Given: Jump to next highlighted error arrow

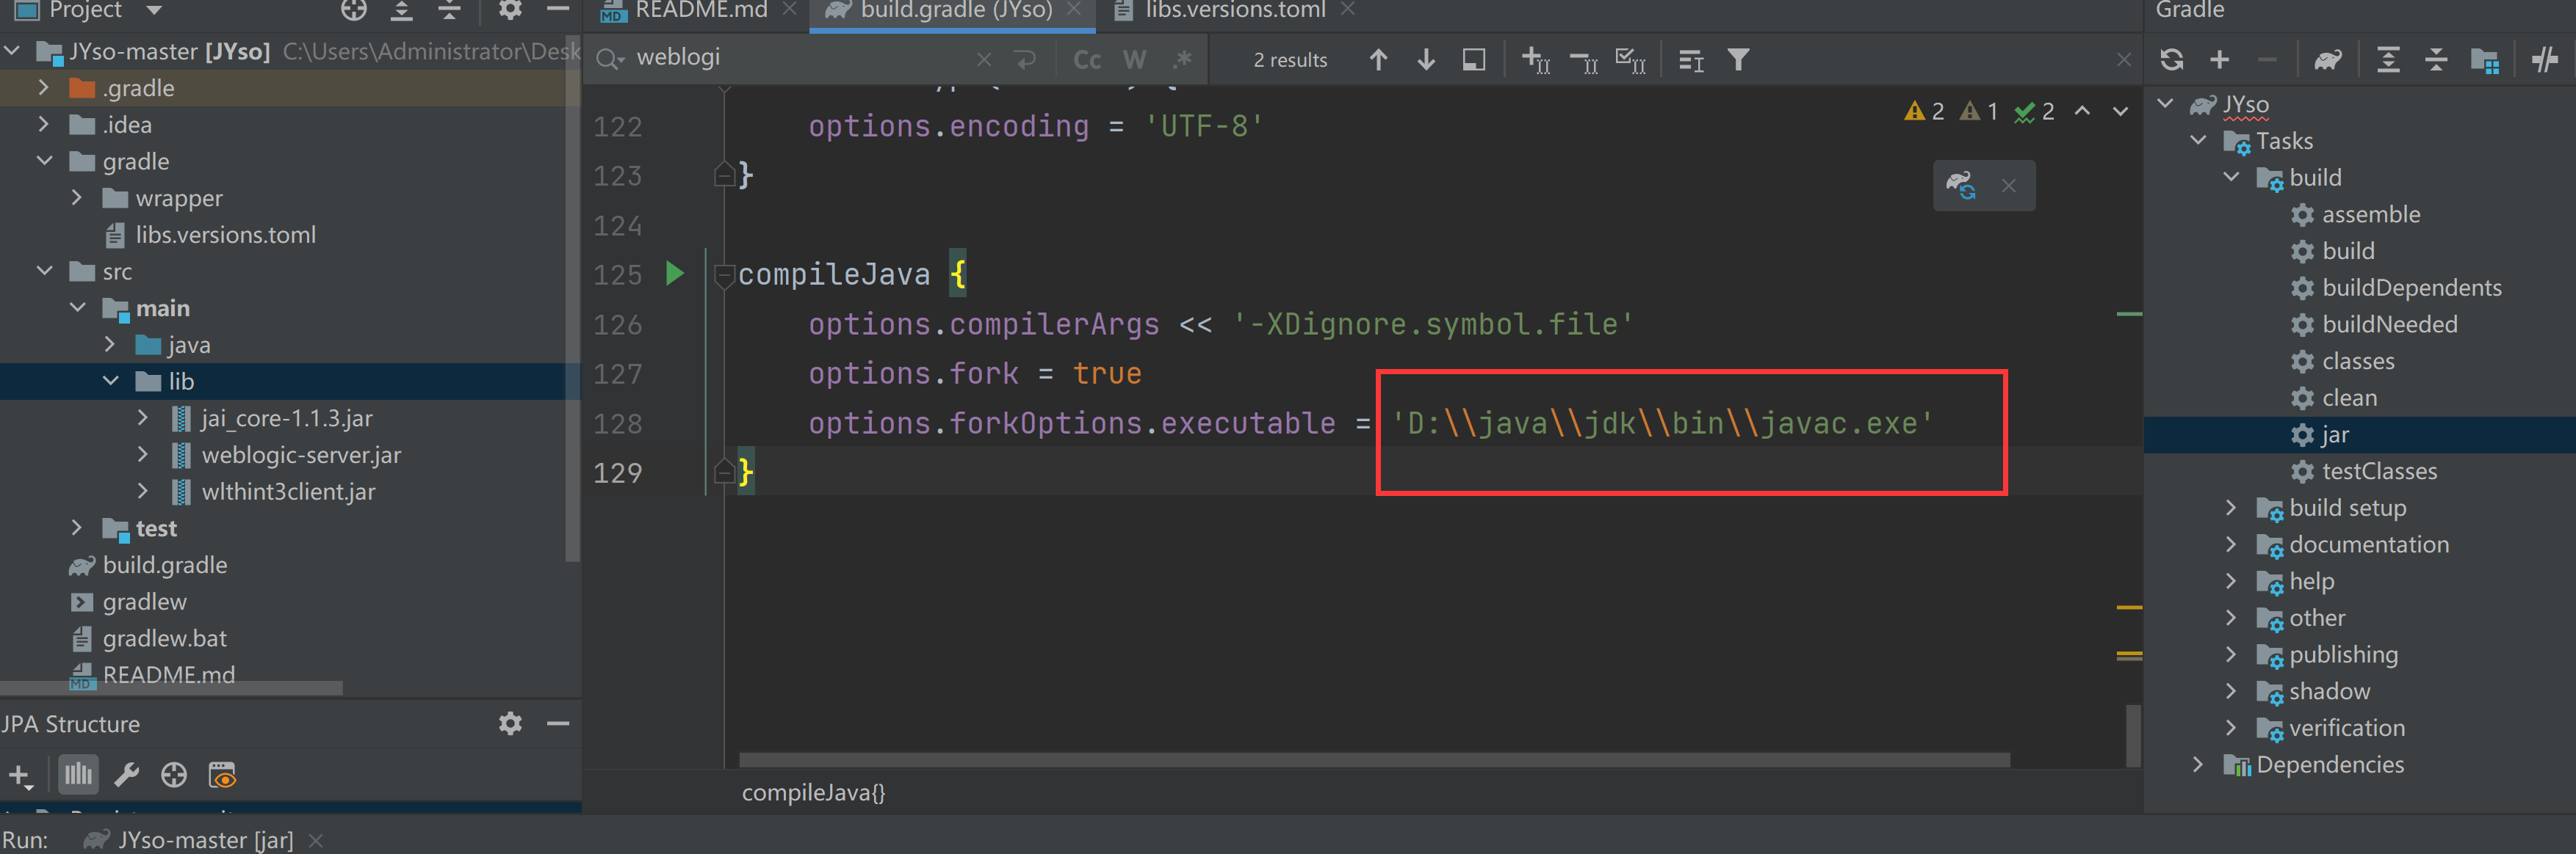Looking at the screenshot, I should [x=2121, y=111].
